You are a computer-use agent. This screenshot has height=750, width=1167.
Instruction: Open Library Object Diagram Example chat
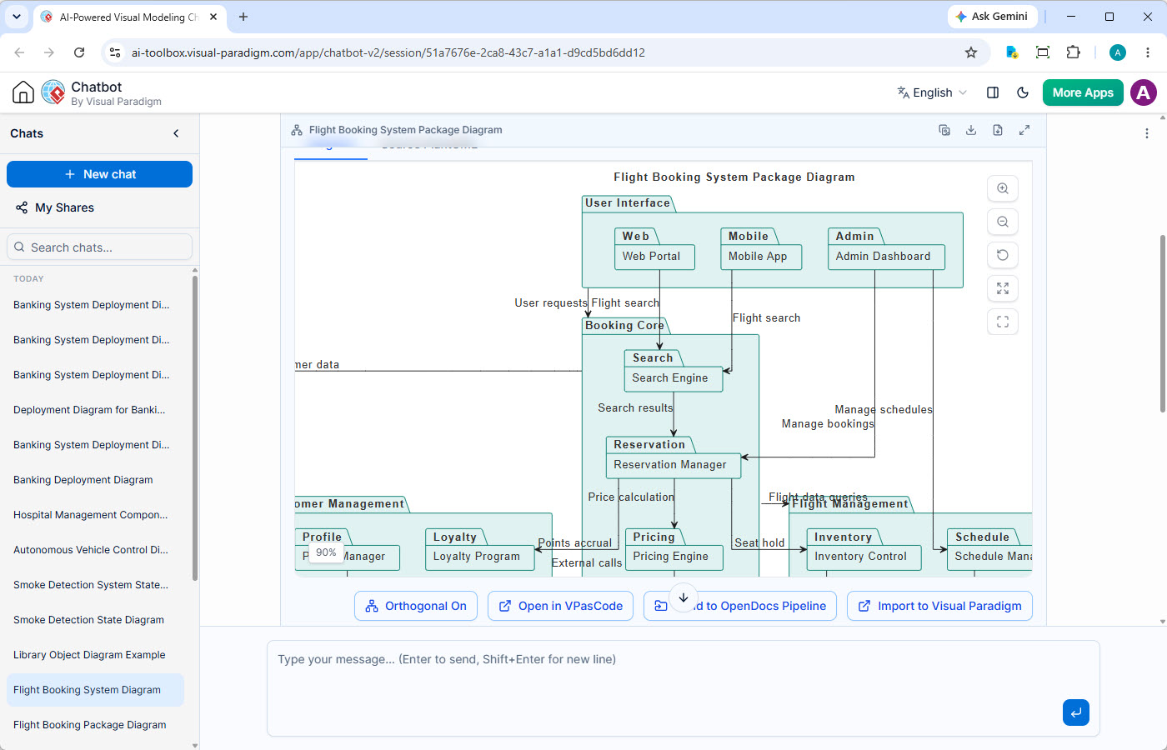click(95, 655)
